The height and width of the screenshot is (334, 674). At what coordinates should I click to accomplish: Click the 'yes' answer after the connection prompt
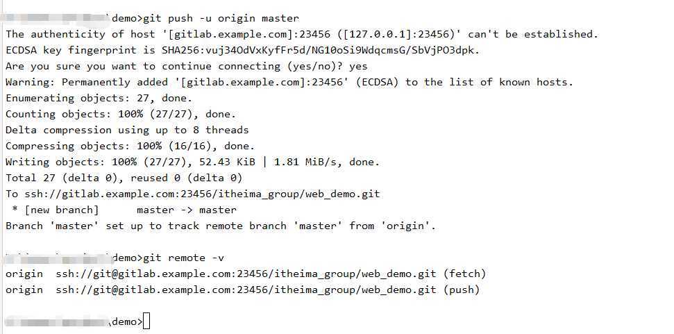(358, 66)
